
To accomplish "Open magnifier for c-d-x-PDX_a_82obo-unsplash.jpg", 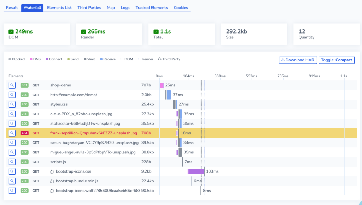I will [x=12, y=114].
